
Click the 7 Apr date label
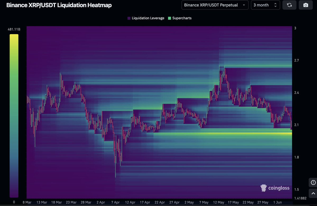click(116, 202)
